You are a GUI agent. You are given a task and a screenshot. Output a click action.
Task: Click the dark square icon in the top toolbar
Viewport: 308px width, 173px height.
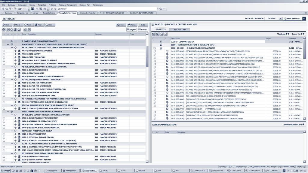[32, 9]
